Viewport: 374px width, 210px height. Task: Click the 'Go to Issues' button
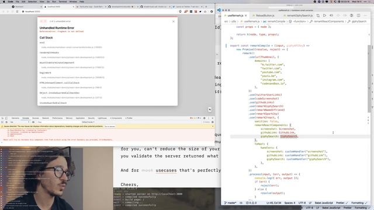tap(110, 127)
